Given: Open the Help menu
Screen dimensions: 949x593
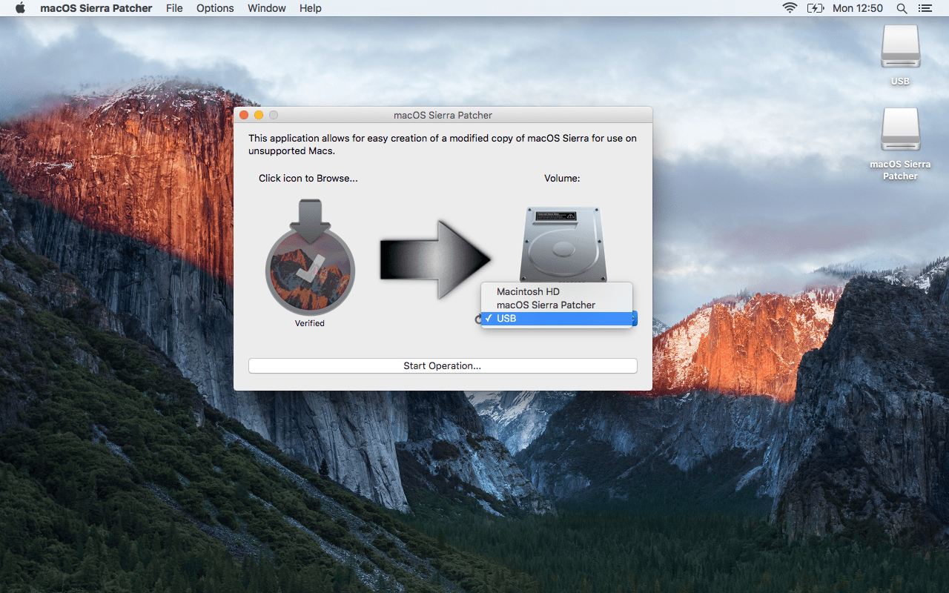Looking at the screenshot, I should tap(311, 8).
